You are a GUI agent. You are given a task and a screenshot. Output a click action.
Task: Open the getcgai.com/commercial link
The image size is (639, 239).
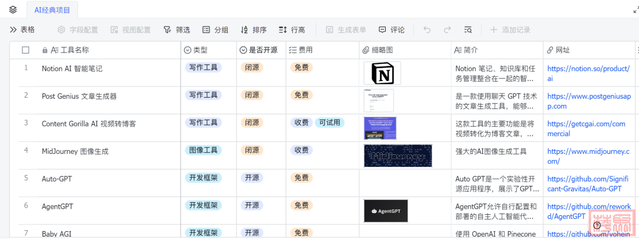(x=586, y=128)
